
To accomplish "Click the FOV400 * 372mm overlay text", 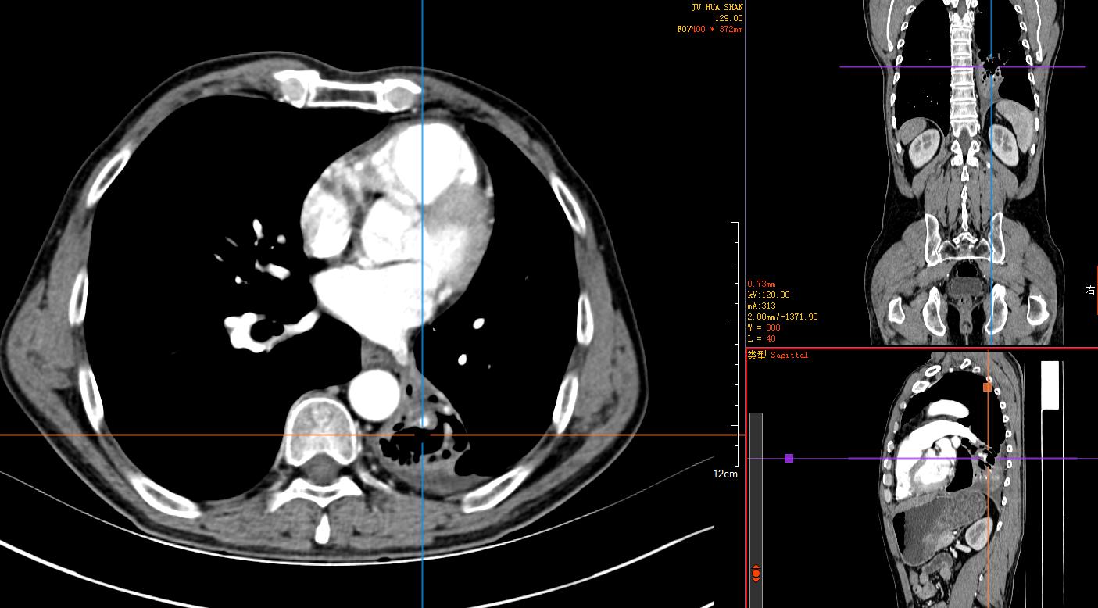I will [x=710, y=29].
